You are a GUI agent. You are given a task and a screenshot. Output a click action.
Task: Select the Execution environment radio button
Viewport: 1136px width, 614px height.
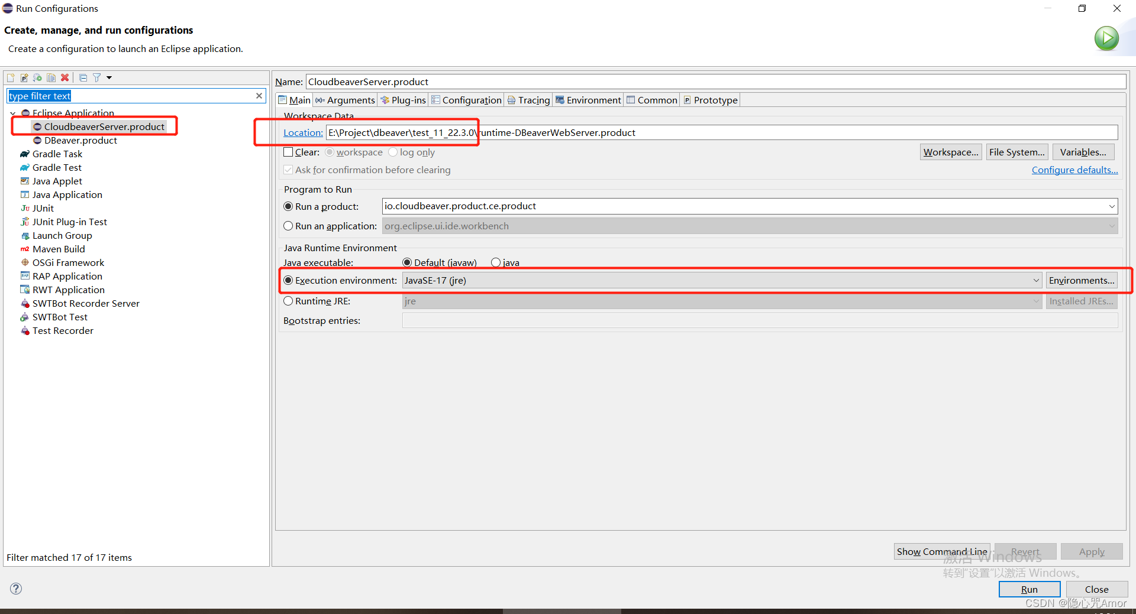click(x=288, y=280)
